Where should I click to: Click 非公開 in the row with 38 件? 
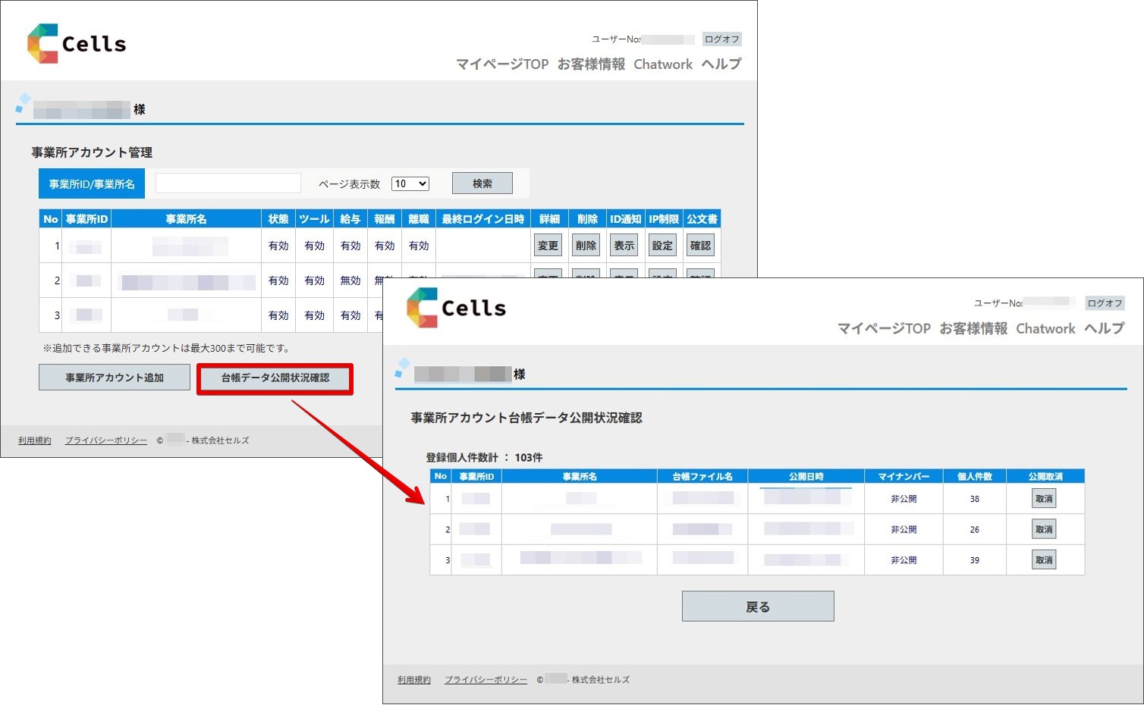click(904, 499)
